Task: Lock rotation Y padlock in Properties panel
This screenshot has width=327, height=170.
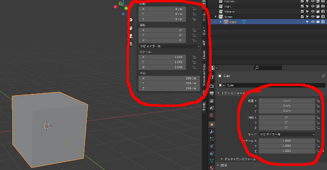Action: coord(318,123)
